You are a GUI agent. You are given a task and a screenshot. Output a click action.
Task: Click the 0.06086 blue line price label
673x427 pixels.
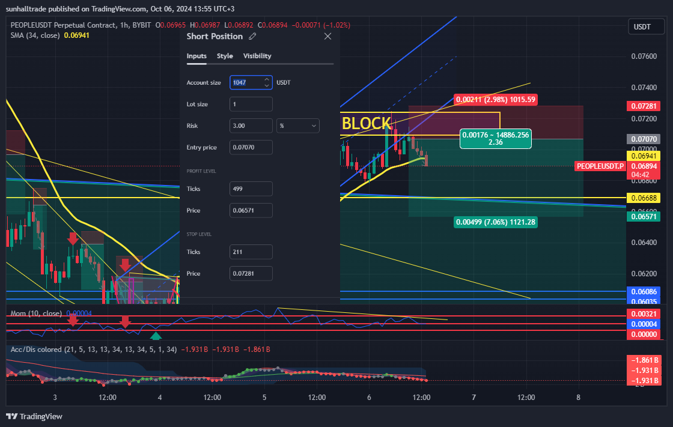pyautogui.click(x=644, y=291)
